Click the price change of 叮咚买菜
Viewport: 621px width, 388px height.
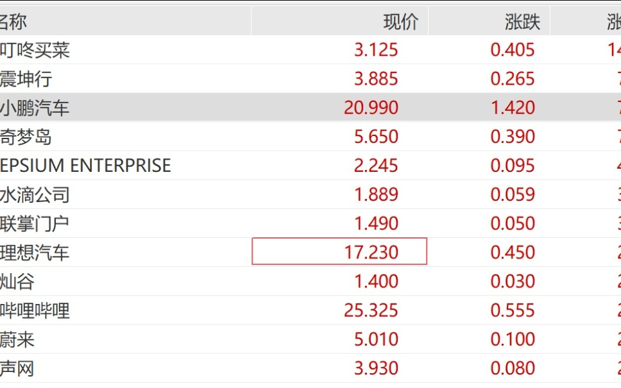513,49
